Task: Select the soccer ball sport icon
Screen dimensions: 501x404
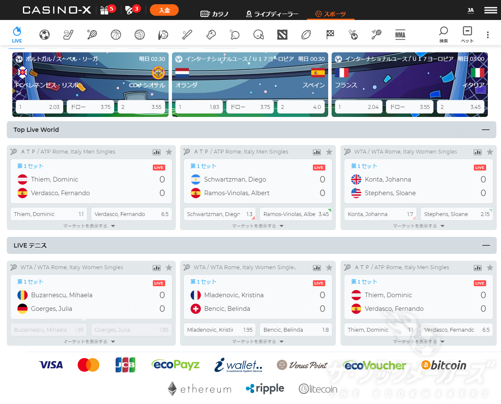Action: pyautogui.click(x=45, y=35)
